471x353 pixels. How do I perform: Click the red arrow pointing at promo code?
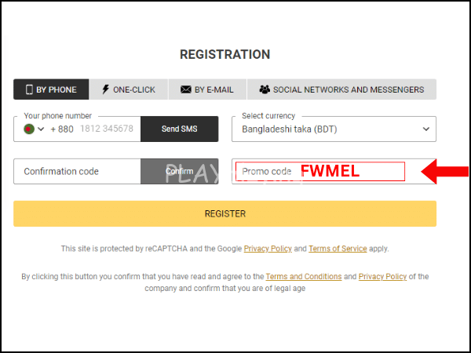[444, 171]
